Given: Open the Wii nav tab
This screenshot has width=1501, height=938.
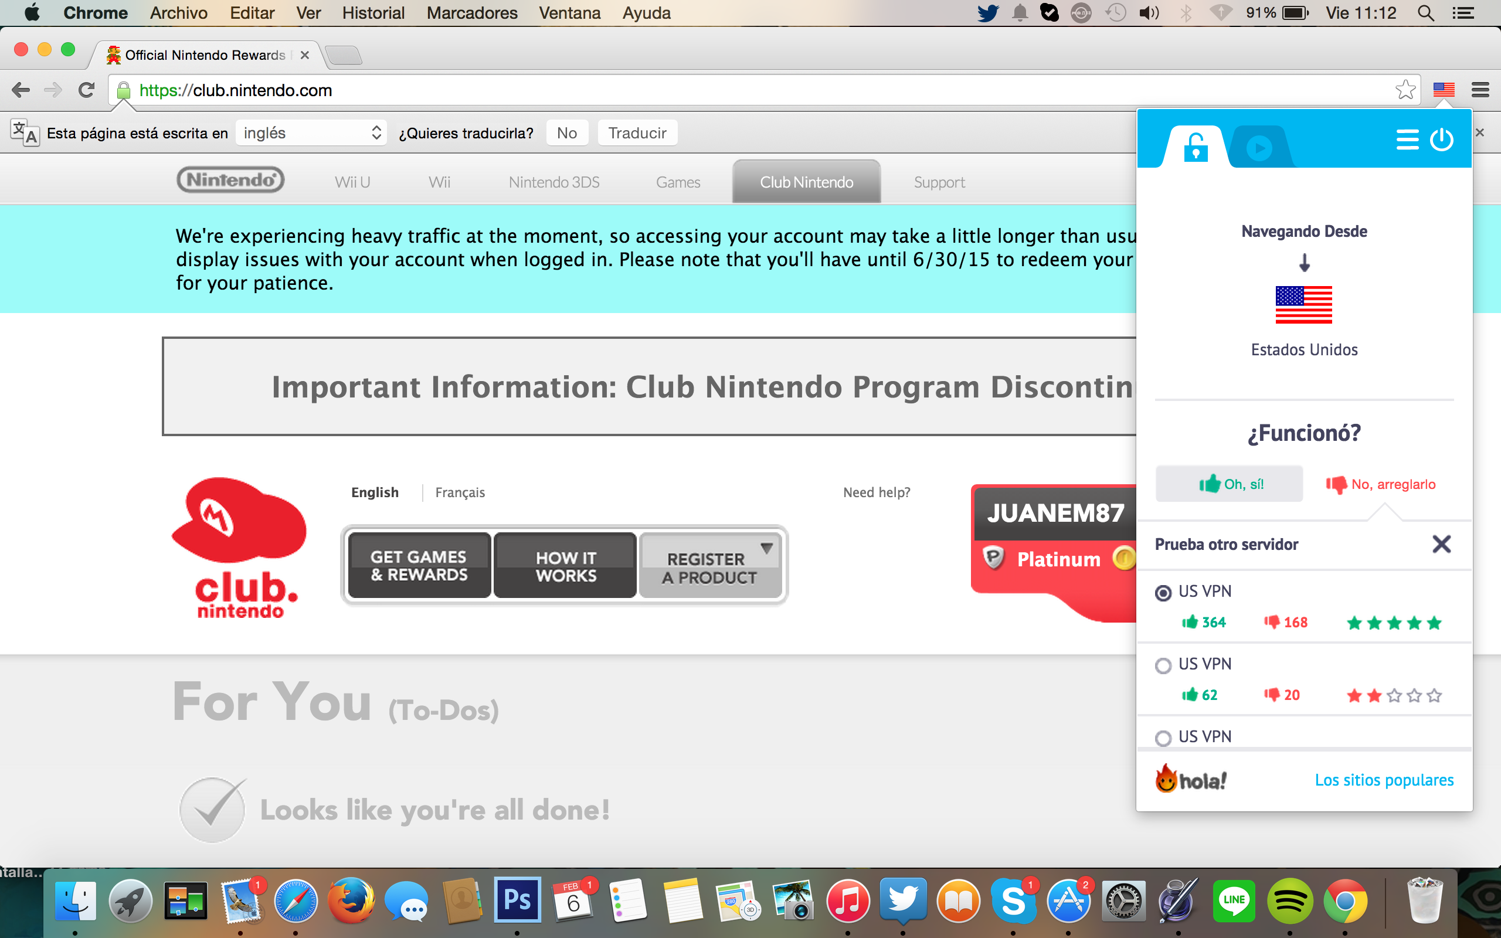Looking at the screenshot, I should pyautogui.click(x=439, y=182).
